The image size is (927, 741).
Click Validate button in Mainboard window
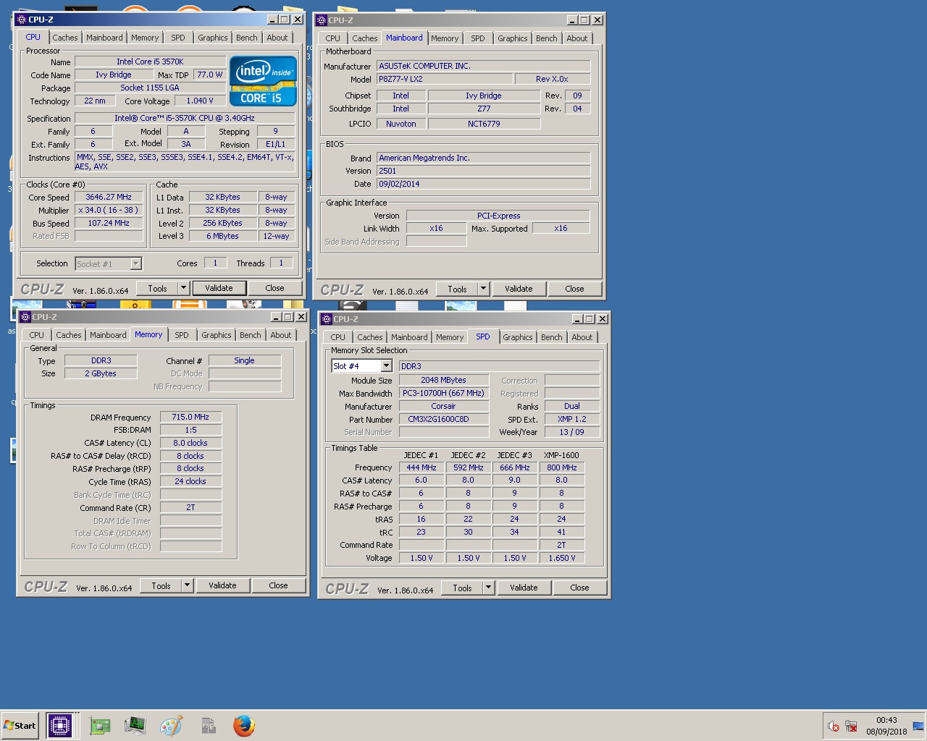pyautogui.click(x=519, y=289)
